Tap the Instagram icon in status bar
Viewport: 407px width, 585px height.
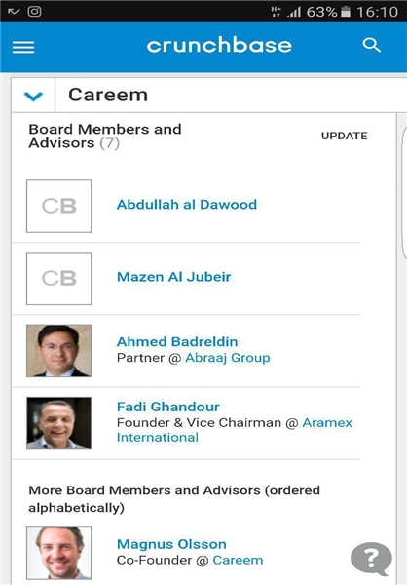coord(34,11)
